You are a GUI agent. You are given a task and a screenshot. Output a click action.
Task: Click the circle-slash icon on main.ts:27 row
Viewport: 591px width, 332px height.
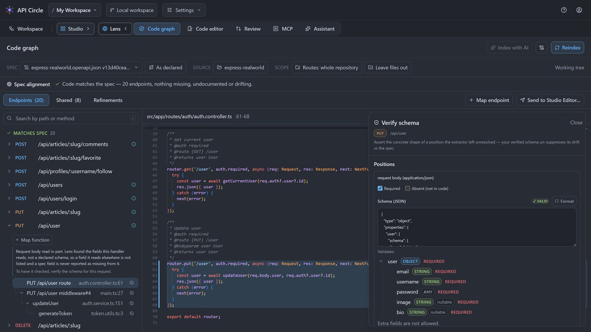(132, 293)
